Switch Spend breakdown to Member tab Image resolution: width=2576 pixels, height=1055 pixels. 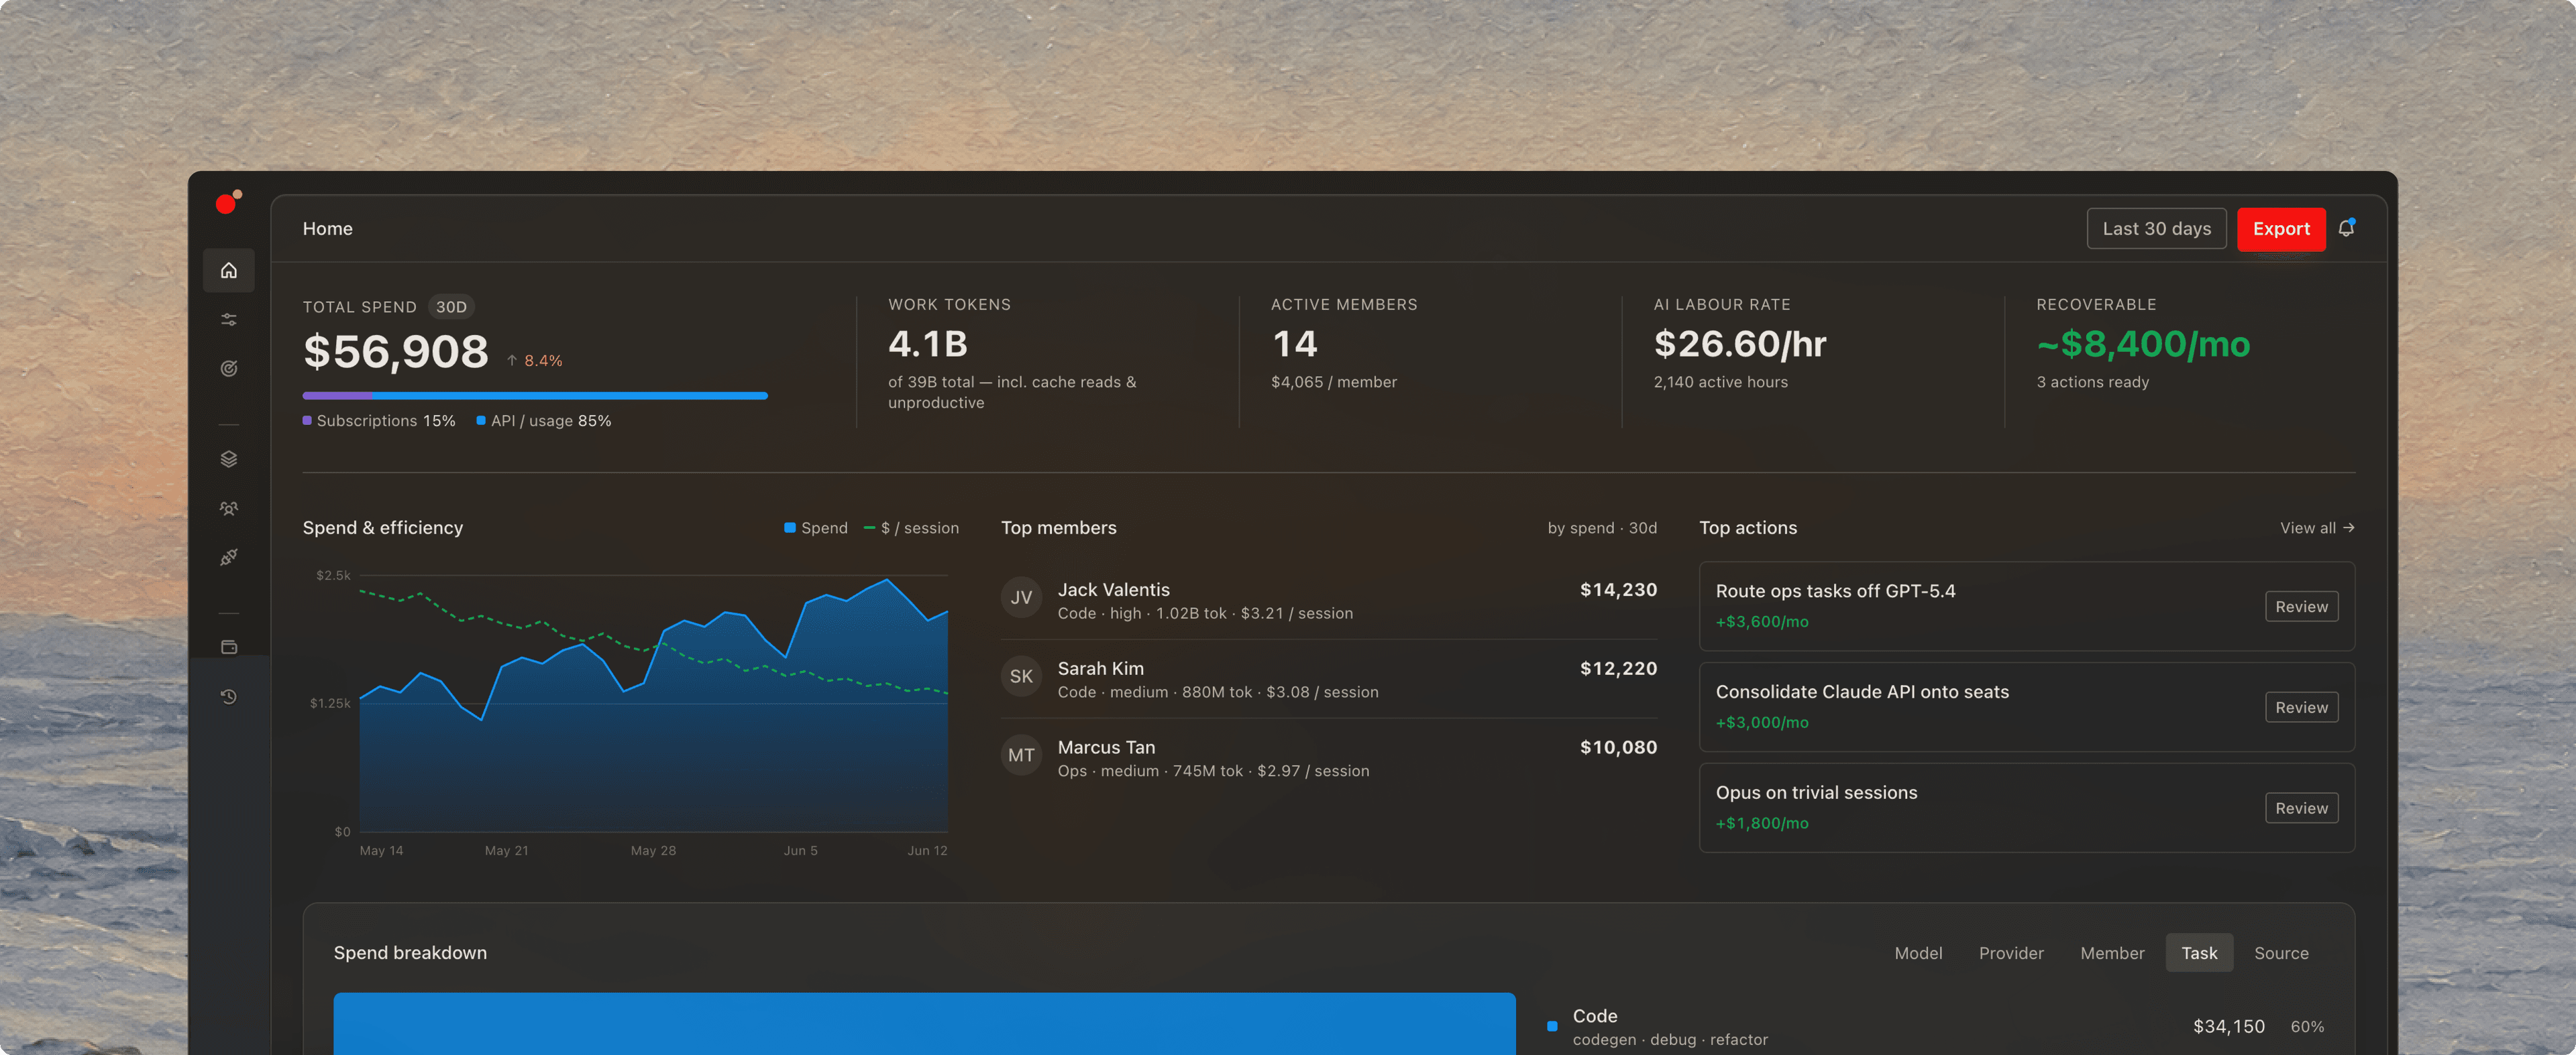point(2111,953)
